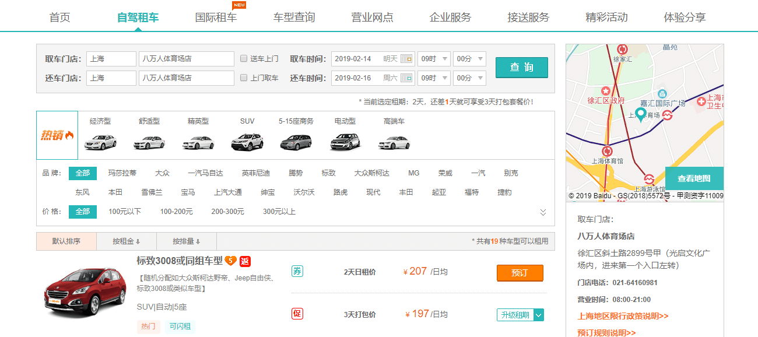Click the return city 上海 field
The image size is (758, 337).
pyautogui.click(x=111, y=78)
